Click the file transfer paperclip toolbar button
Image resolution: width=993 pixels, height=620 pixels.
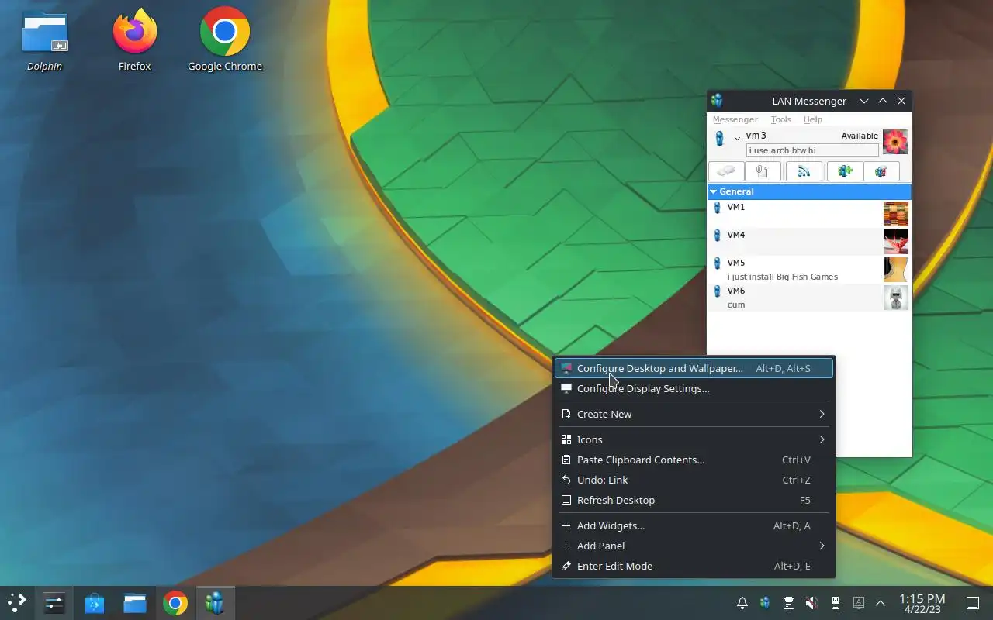click(x=763, y=171)
